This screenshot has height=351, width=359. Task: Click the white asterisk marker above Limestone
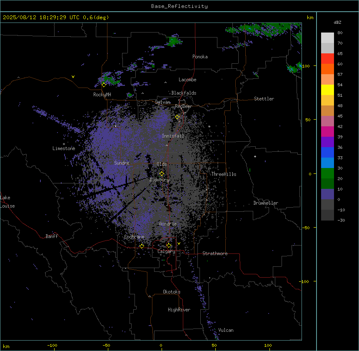pos(64,144)
